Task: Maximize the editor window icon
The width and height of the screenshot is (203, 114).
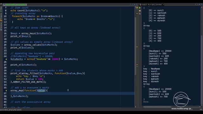Action: click(136, 4)
